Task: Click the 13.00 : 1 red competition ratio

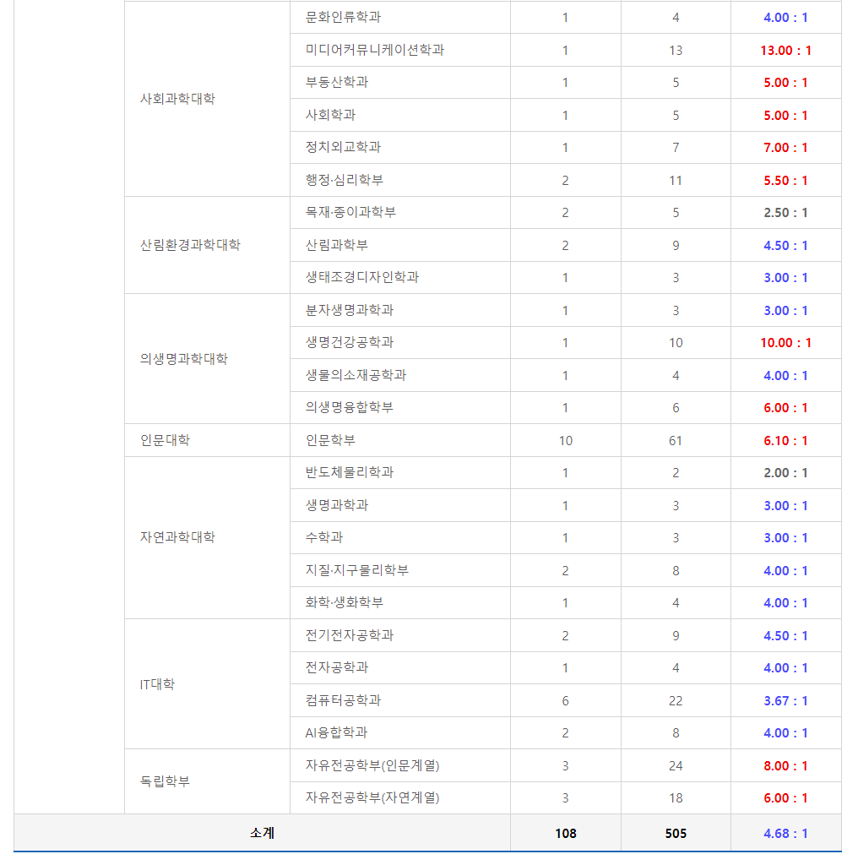Action: point(785,49)
